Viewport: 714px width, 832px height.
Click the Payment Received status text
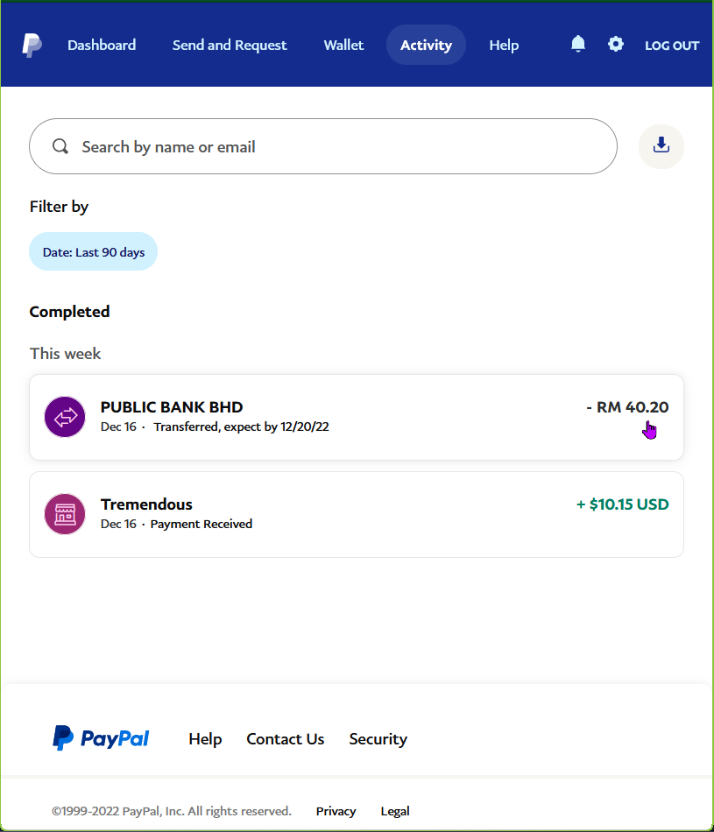tap(201, 524)
